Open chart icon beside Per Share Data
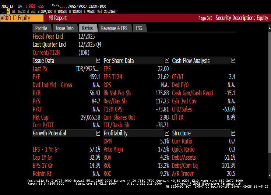271x195 pixels. [x=166, y=61]
